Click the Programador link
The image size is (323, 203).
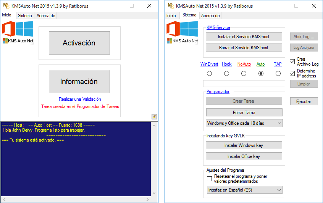tap(218, 92)
